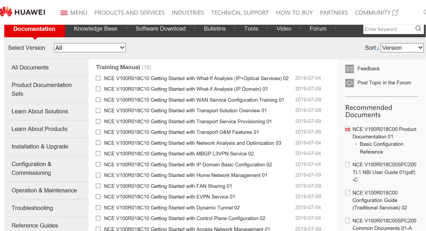Open Installation & Upgrade category

pos(46,147)
